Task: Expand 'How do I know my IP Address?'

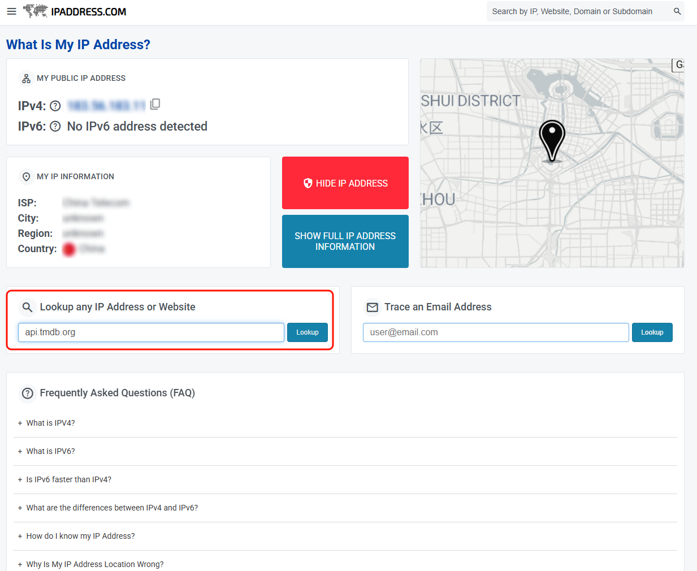Action: (x=80, y=536)
